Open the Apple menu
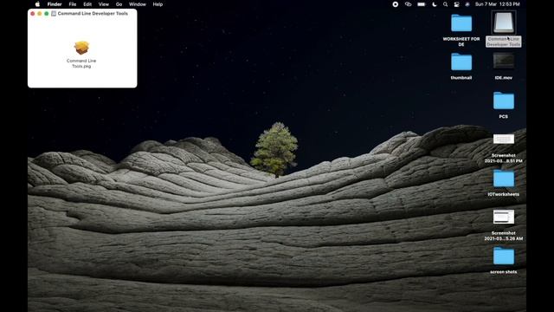This screenshot has width=554, height=312. pos(37,4)
